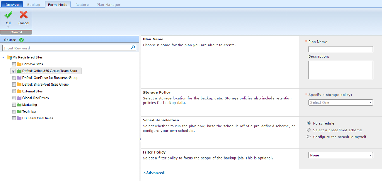The height and width of the screenshot is (181, 382).
Task: Check Default SharePoint Sites Group checkbox
Action: pyautogui.click(x=14, y=85)
